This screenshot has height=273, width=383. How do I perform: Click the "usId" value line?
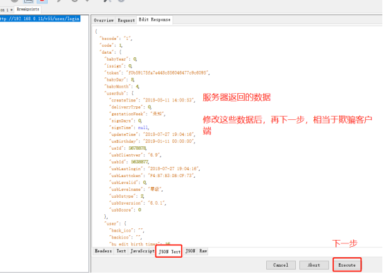click(x=128, y=148)
